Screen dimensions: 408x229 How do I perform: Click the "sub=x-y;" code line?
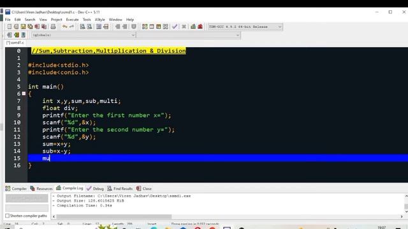(57, 151)
